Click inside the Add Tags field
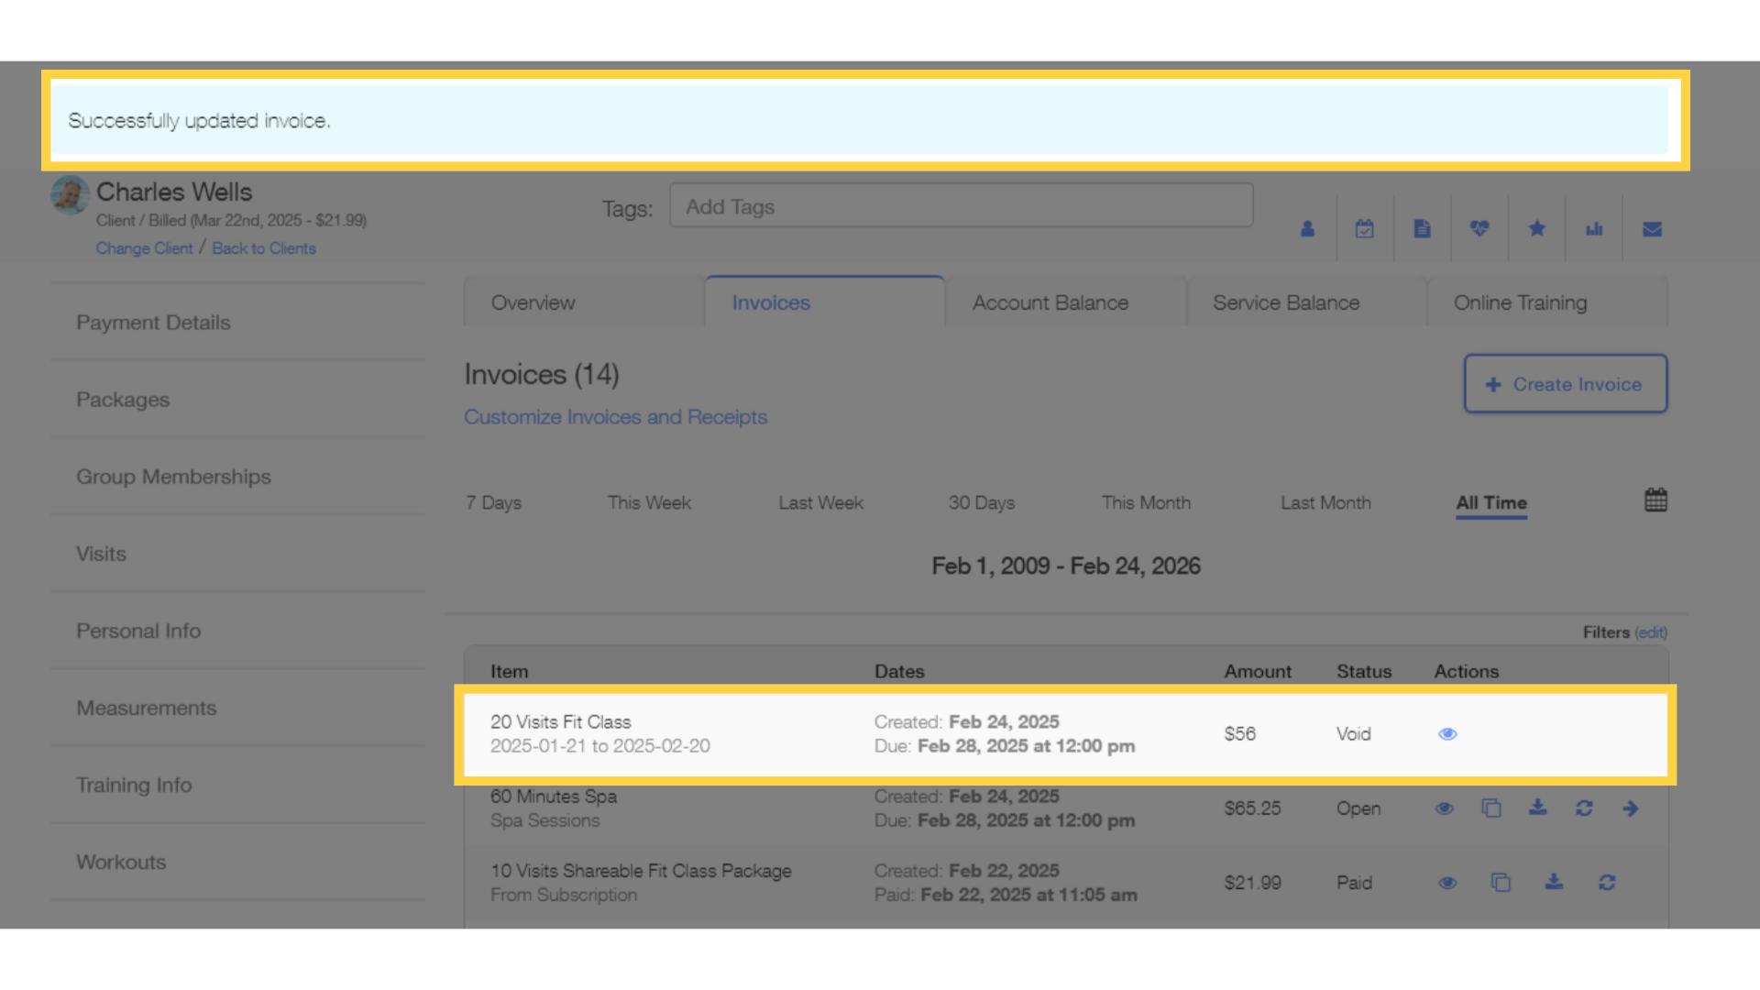 961,205
